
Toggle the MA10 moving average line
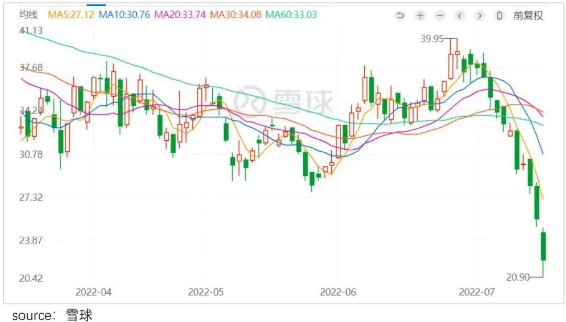click(125, 15)
